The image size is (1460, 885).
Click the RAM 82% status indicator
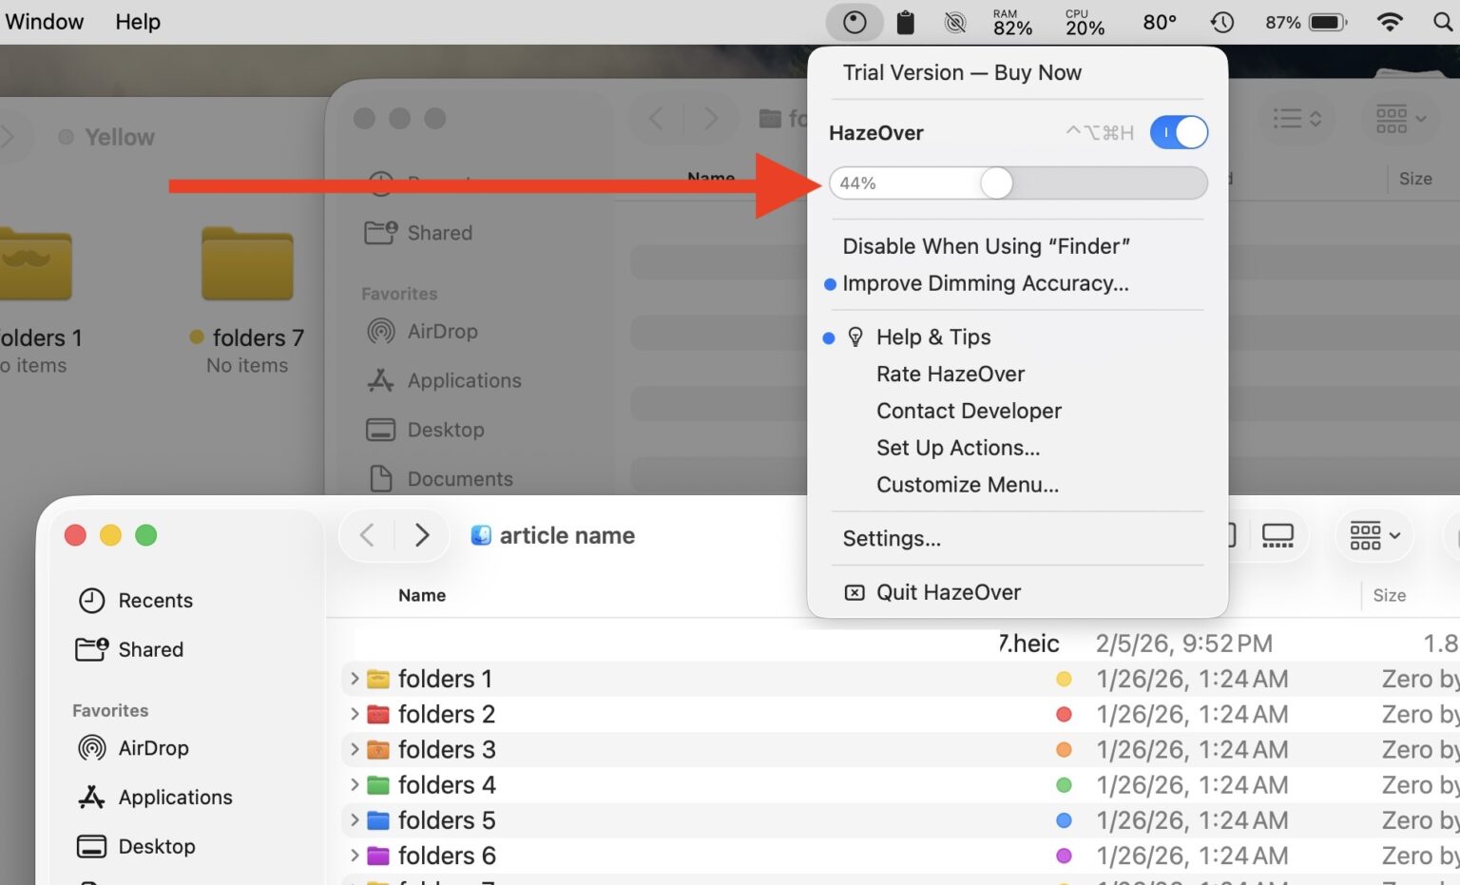[x=1012, y=23]
